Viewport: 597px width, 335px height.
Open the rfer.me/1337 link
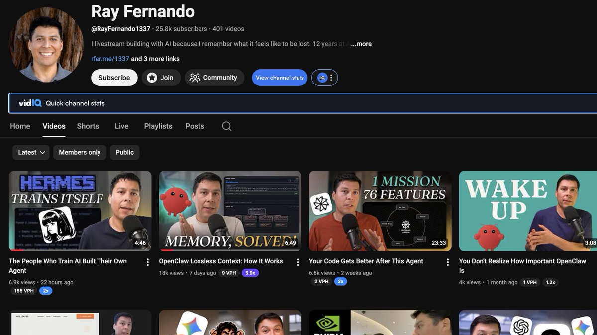pos(110,59)
